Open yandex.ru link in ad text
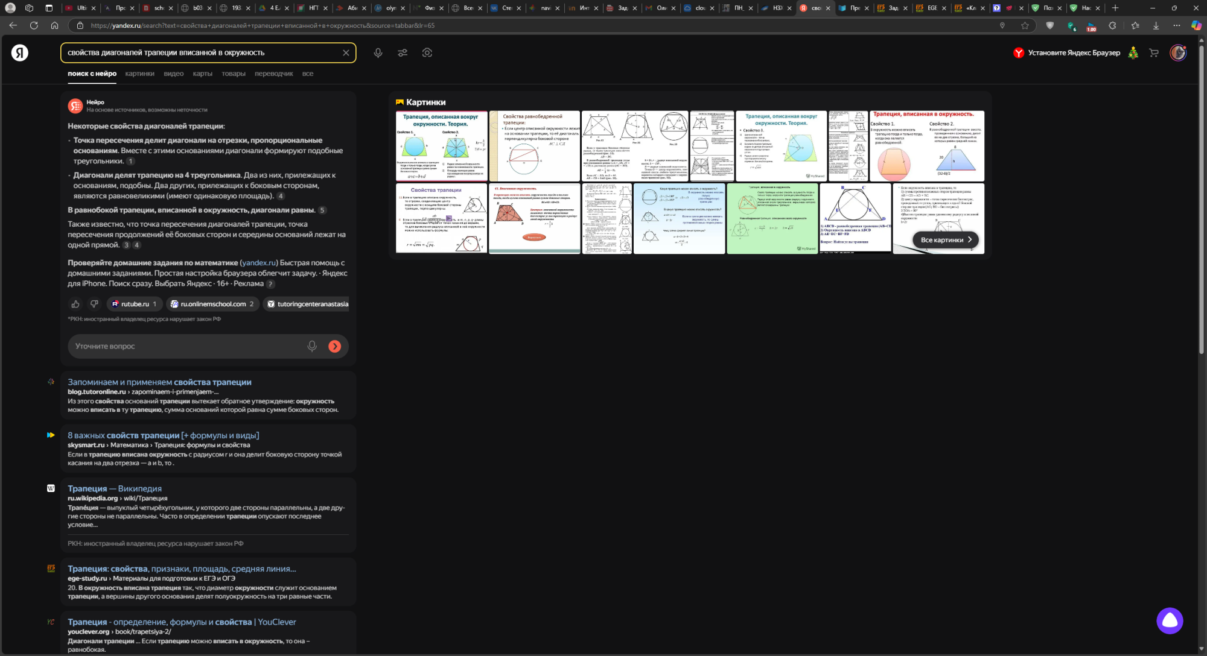 tap(259, 263)
